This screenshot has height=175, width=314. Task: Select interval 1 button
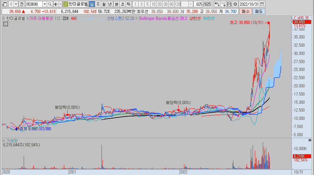click(135, 4)
